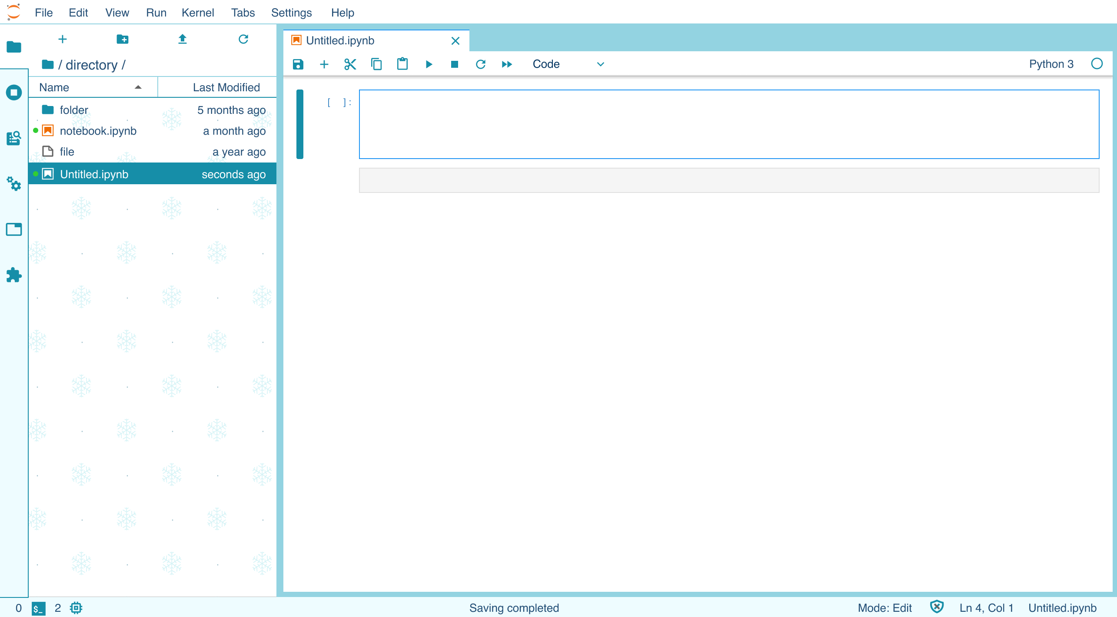
Task: Paste cells from the clipboard icon
Action: point(402,64)
